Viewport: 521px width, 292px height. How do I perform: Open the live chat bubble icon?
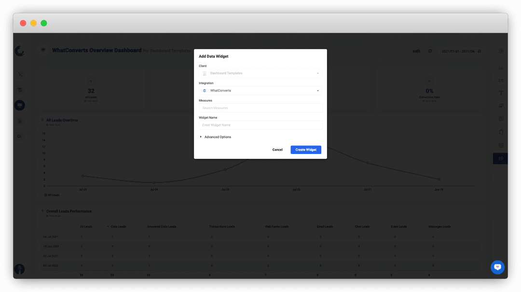click(497, 267)
